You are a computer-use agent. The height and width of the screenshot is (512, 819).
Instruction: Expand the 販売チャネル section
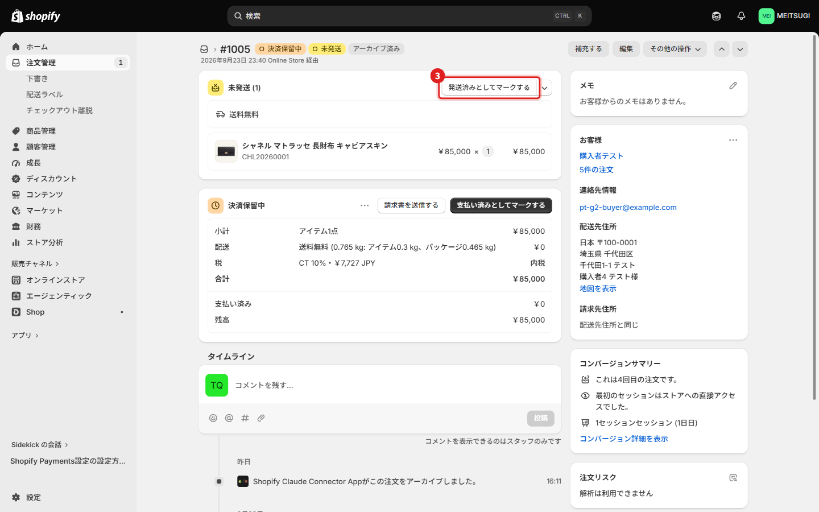click(x=35, y=264)
